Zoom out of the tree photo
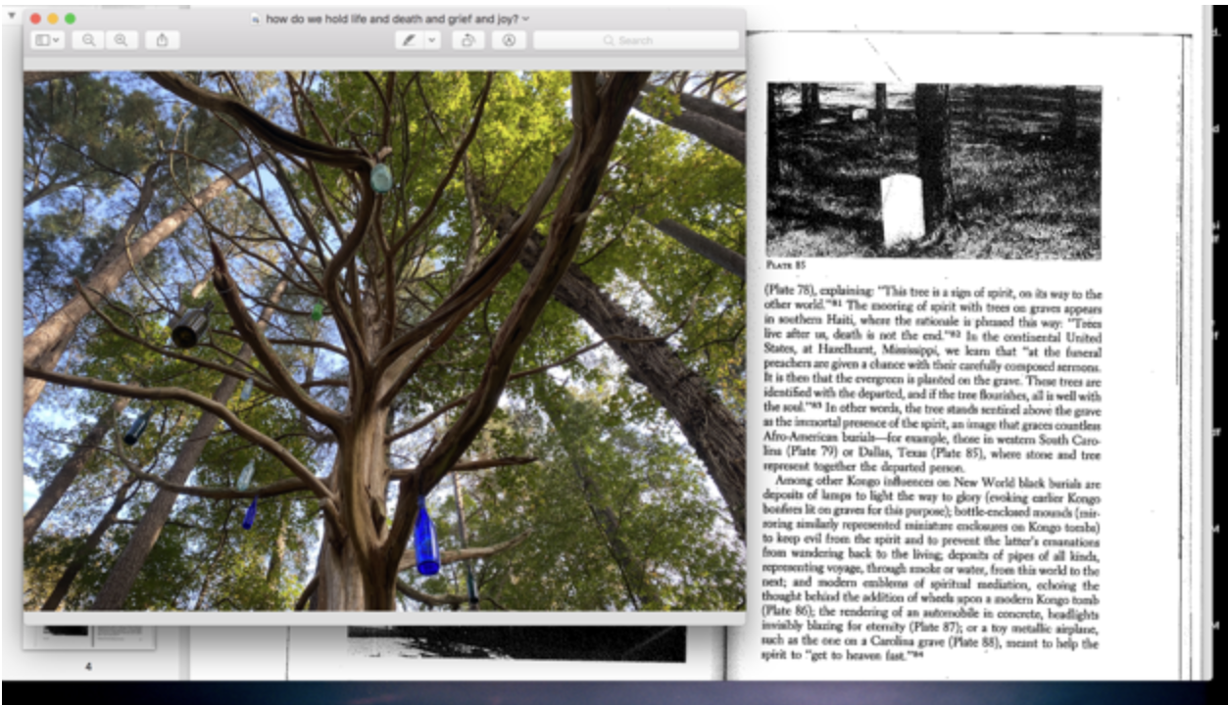This screenshot has width=1228, height=705. [88, 40]
